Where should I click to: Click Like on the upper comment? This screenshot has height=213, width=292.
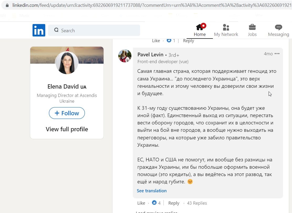pyautogui.click(x=156, y=41)
